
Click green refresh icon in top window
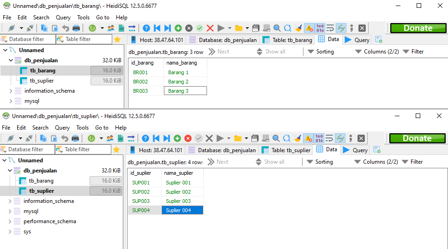pyautogui.click(x=92, y=28)
